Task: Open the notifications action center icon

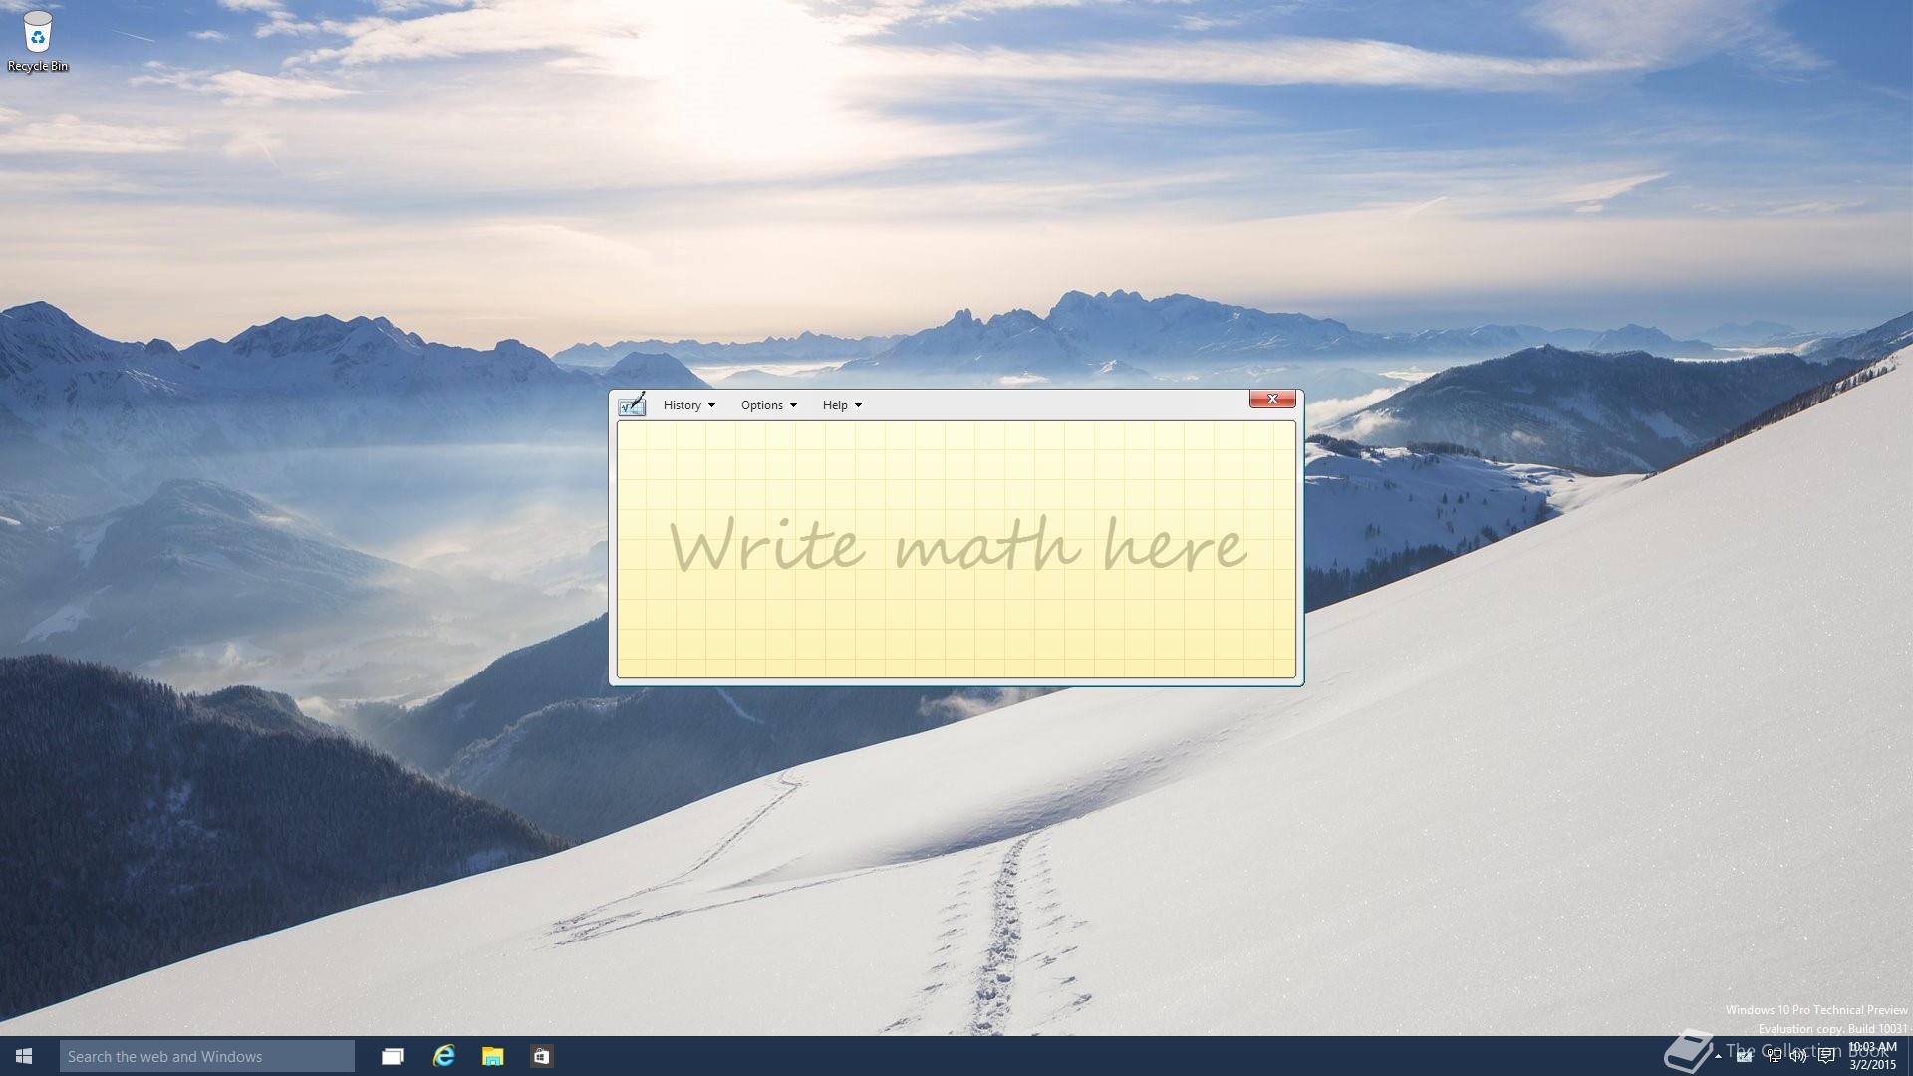Action: [1826, 1056]
